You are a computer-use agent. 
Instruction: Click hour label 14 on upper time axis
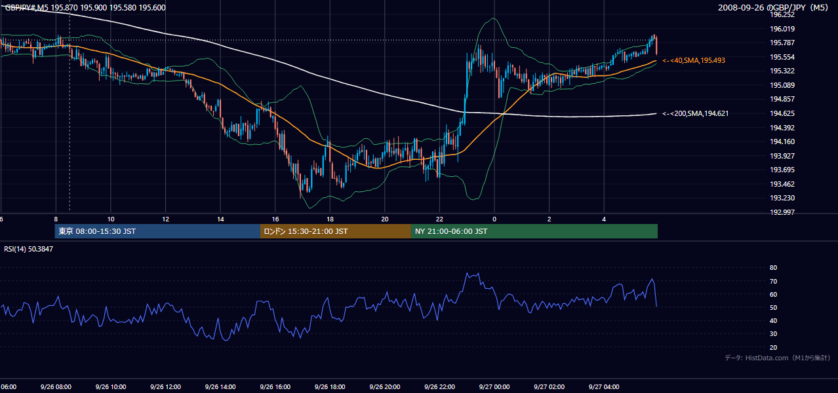click(x=220, y=219)
